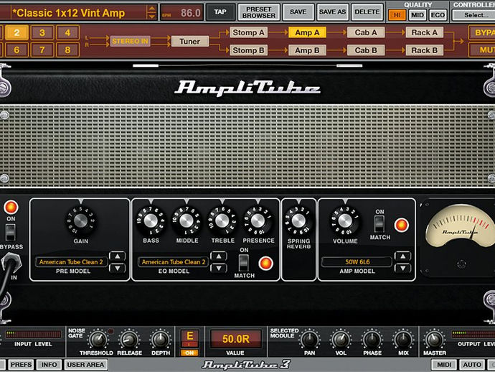Click the Middle knob

click(187, 220)
